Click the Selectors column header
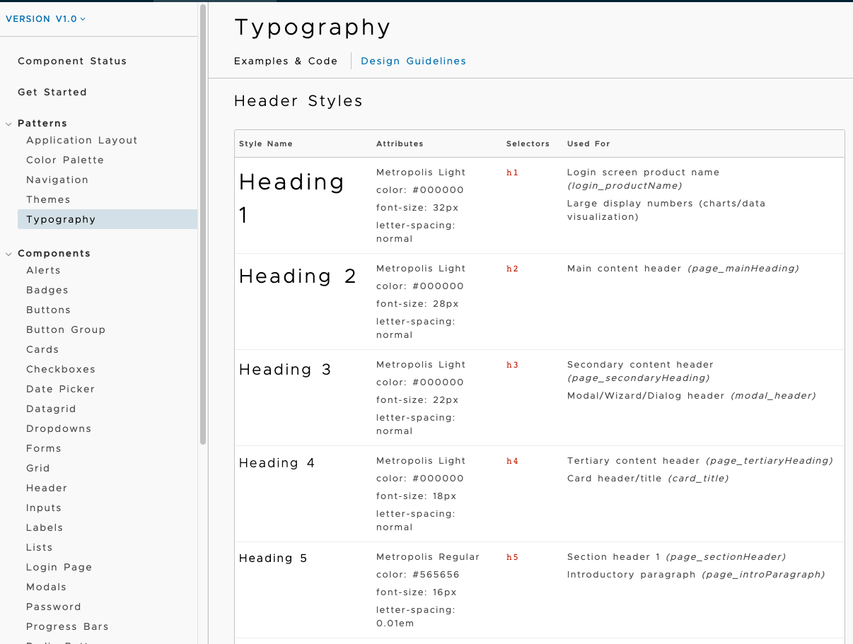 [528, 144]
